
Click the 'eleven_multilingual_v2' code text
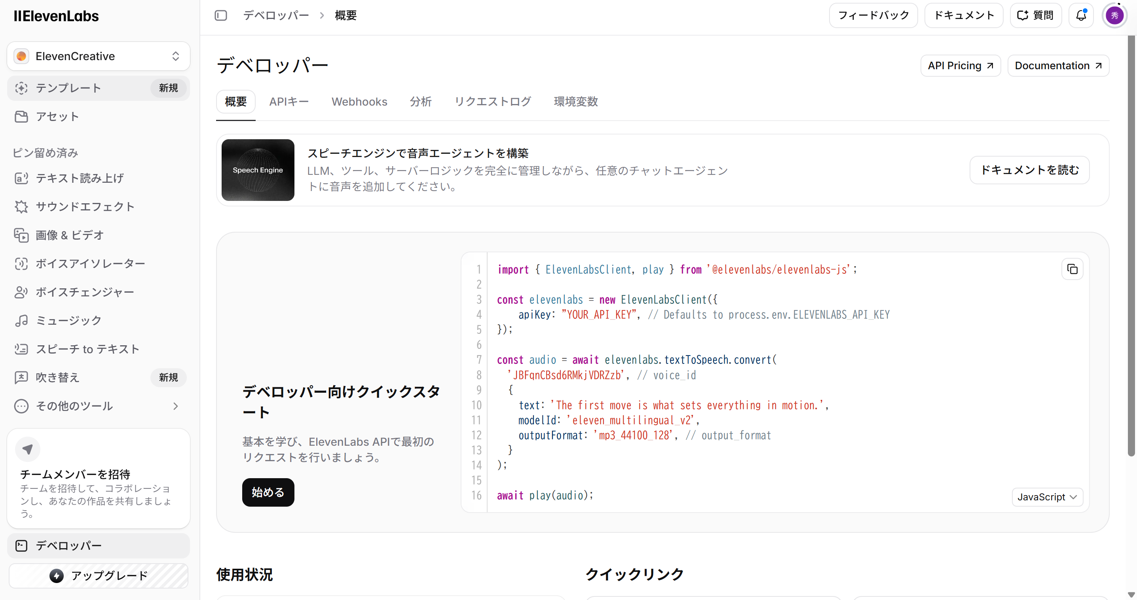coord(630,420)
